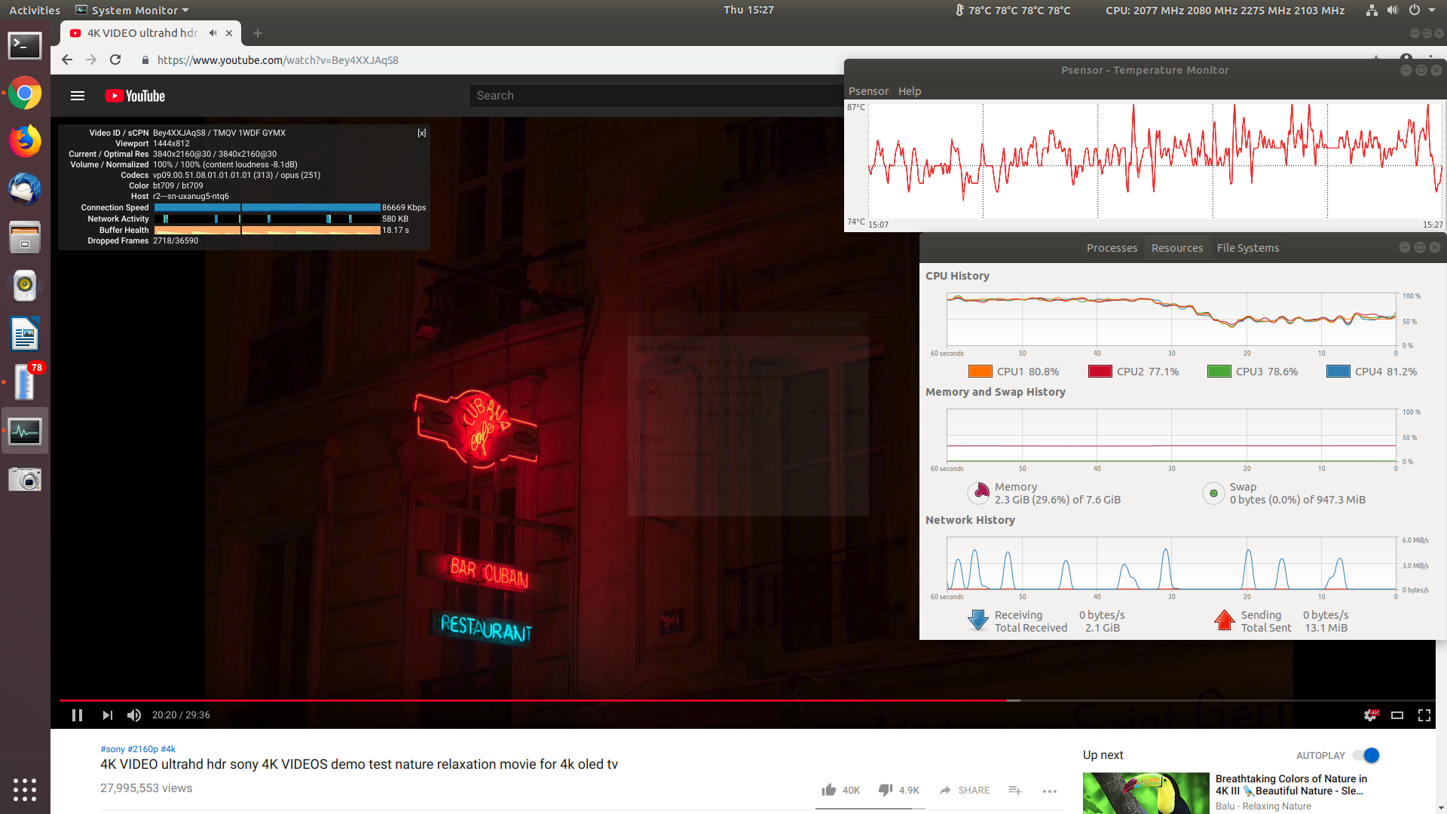Image resolution: width=1447 pixels, height=814 pixels.
Task: Change Swap graph color swatch
Action: pos(1213,493)
